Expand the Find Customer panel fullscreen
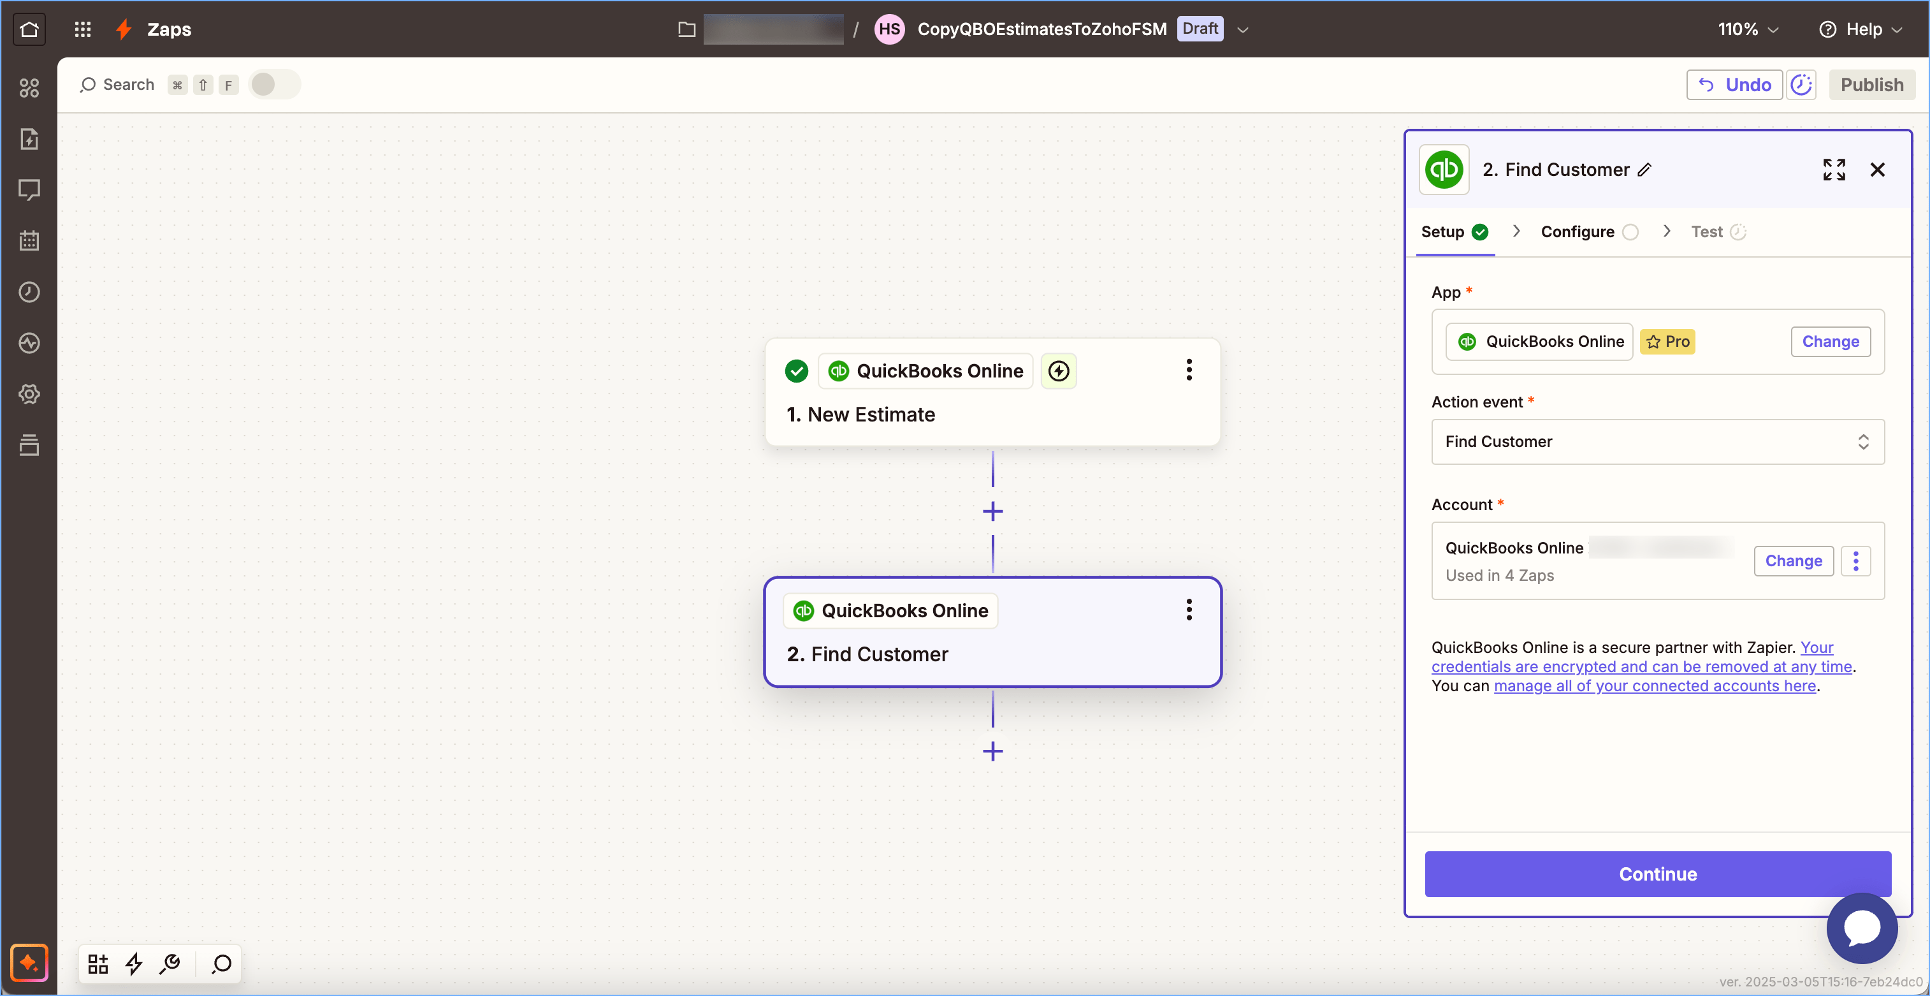The height and width of the screenshot is (996, 1930). (1833, 170)
